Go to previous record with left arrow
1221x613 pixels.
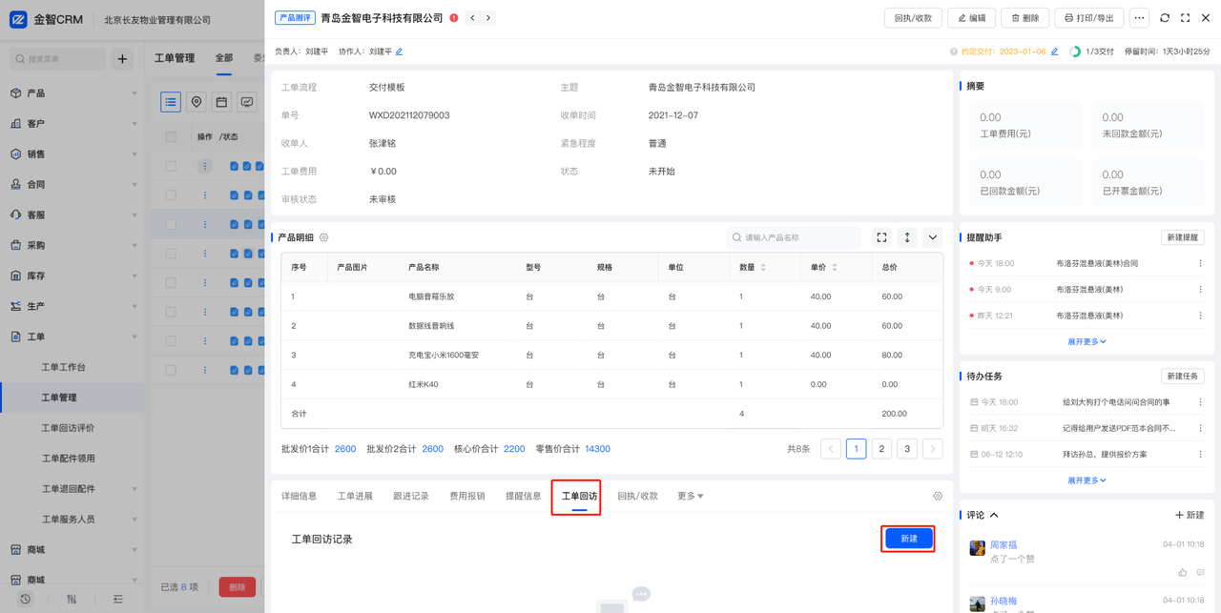pyautogui.click(x=472, y=18)
